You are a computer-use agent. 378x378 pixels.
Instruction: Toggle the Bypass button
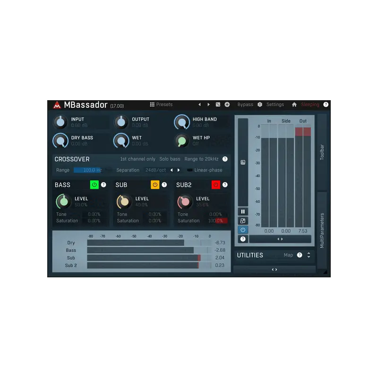click(245, 104)
